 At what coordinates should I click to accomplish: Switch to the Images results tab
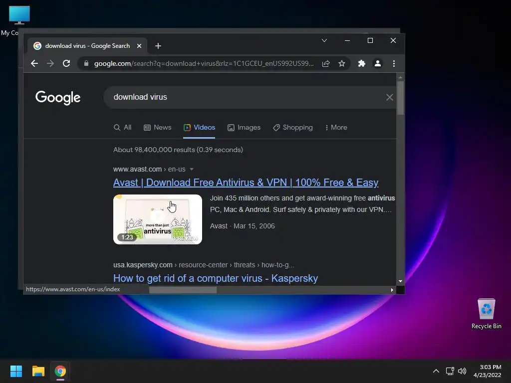(x=244, y=127)
